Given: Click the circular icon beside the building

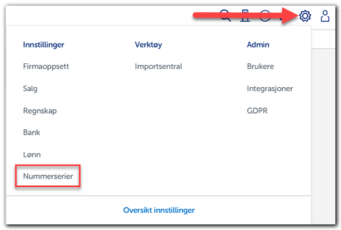Looking at the screenshot, I should click(265, 16).
